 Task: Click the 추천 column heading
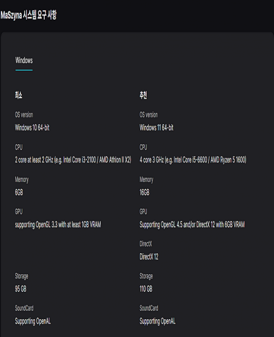pyautogui.click(x=143, y=95)
